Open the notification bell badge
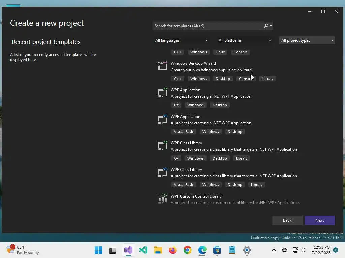Screen dimensions: 345x258 336,250
